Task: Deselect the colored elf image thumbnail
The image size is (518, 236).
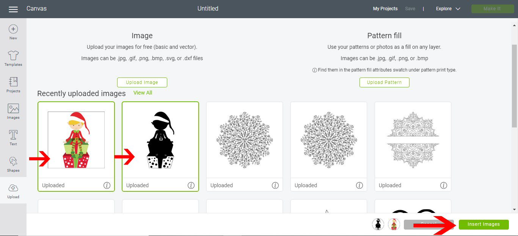Action: point(76,140)
